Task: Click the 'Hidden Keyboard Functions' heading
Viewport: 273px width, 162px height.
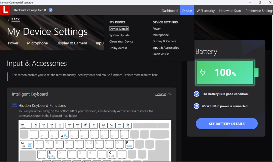Action: pyautogui.click(x=42, y=105)
